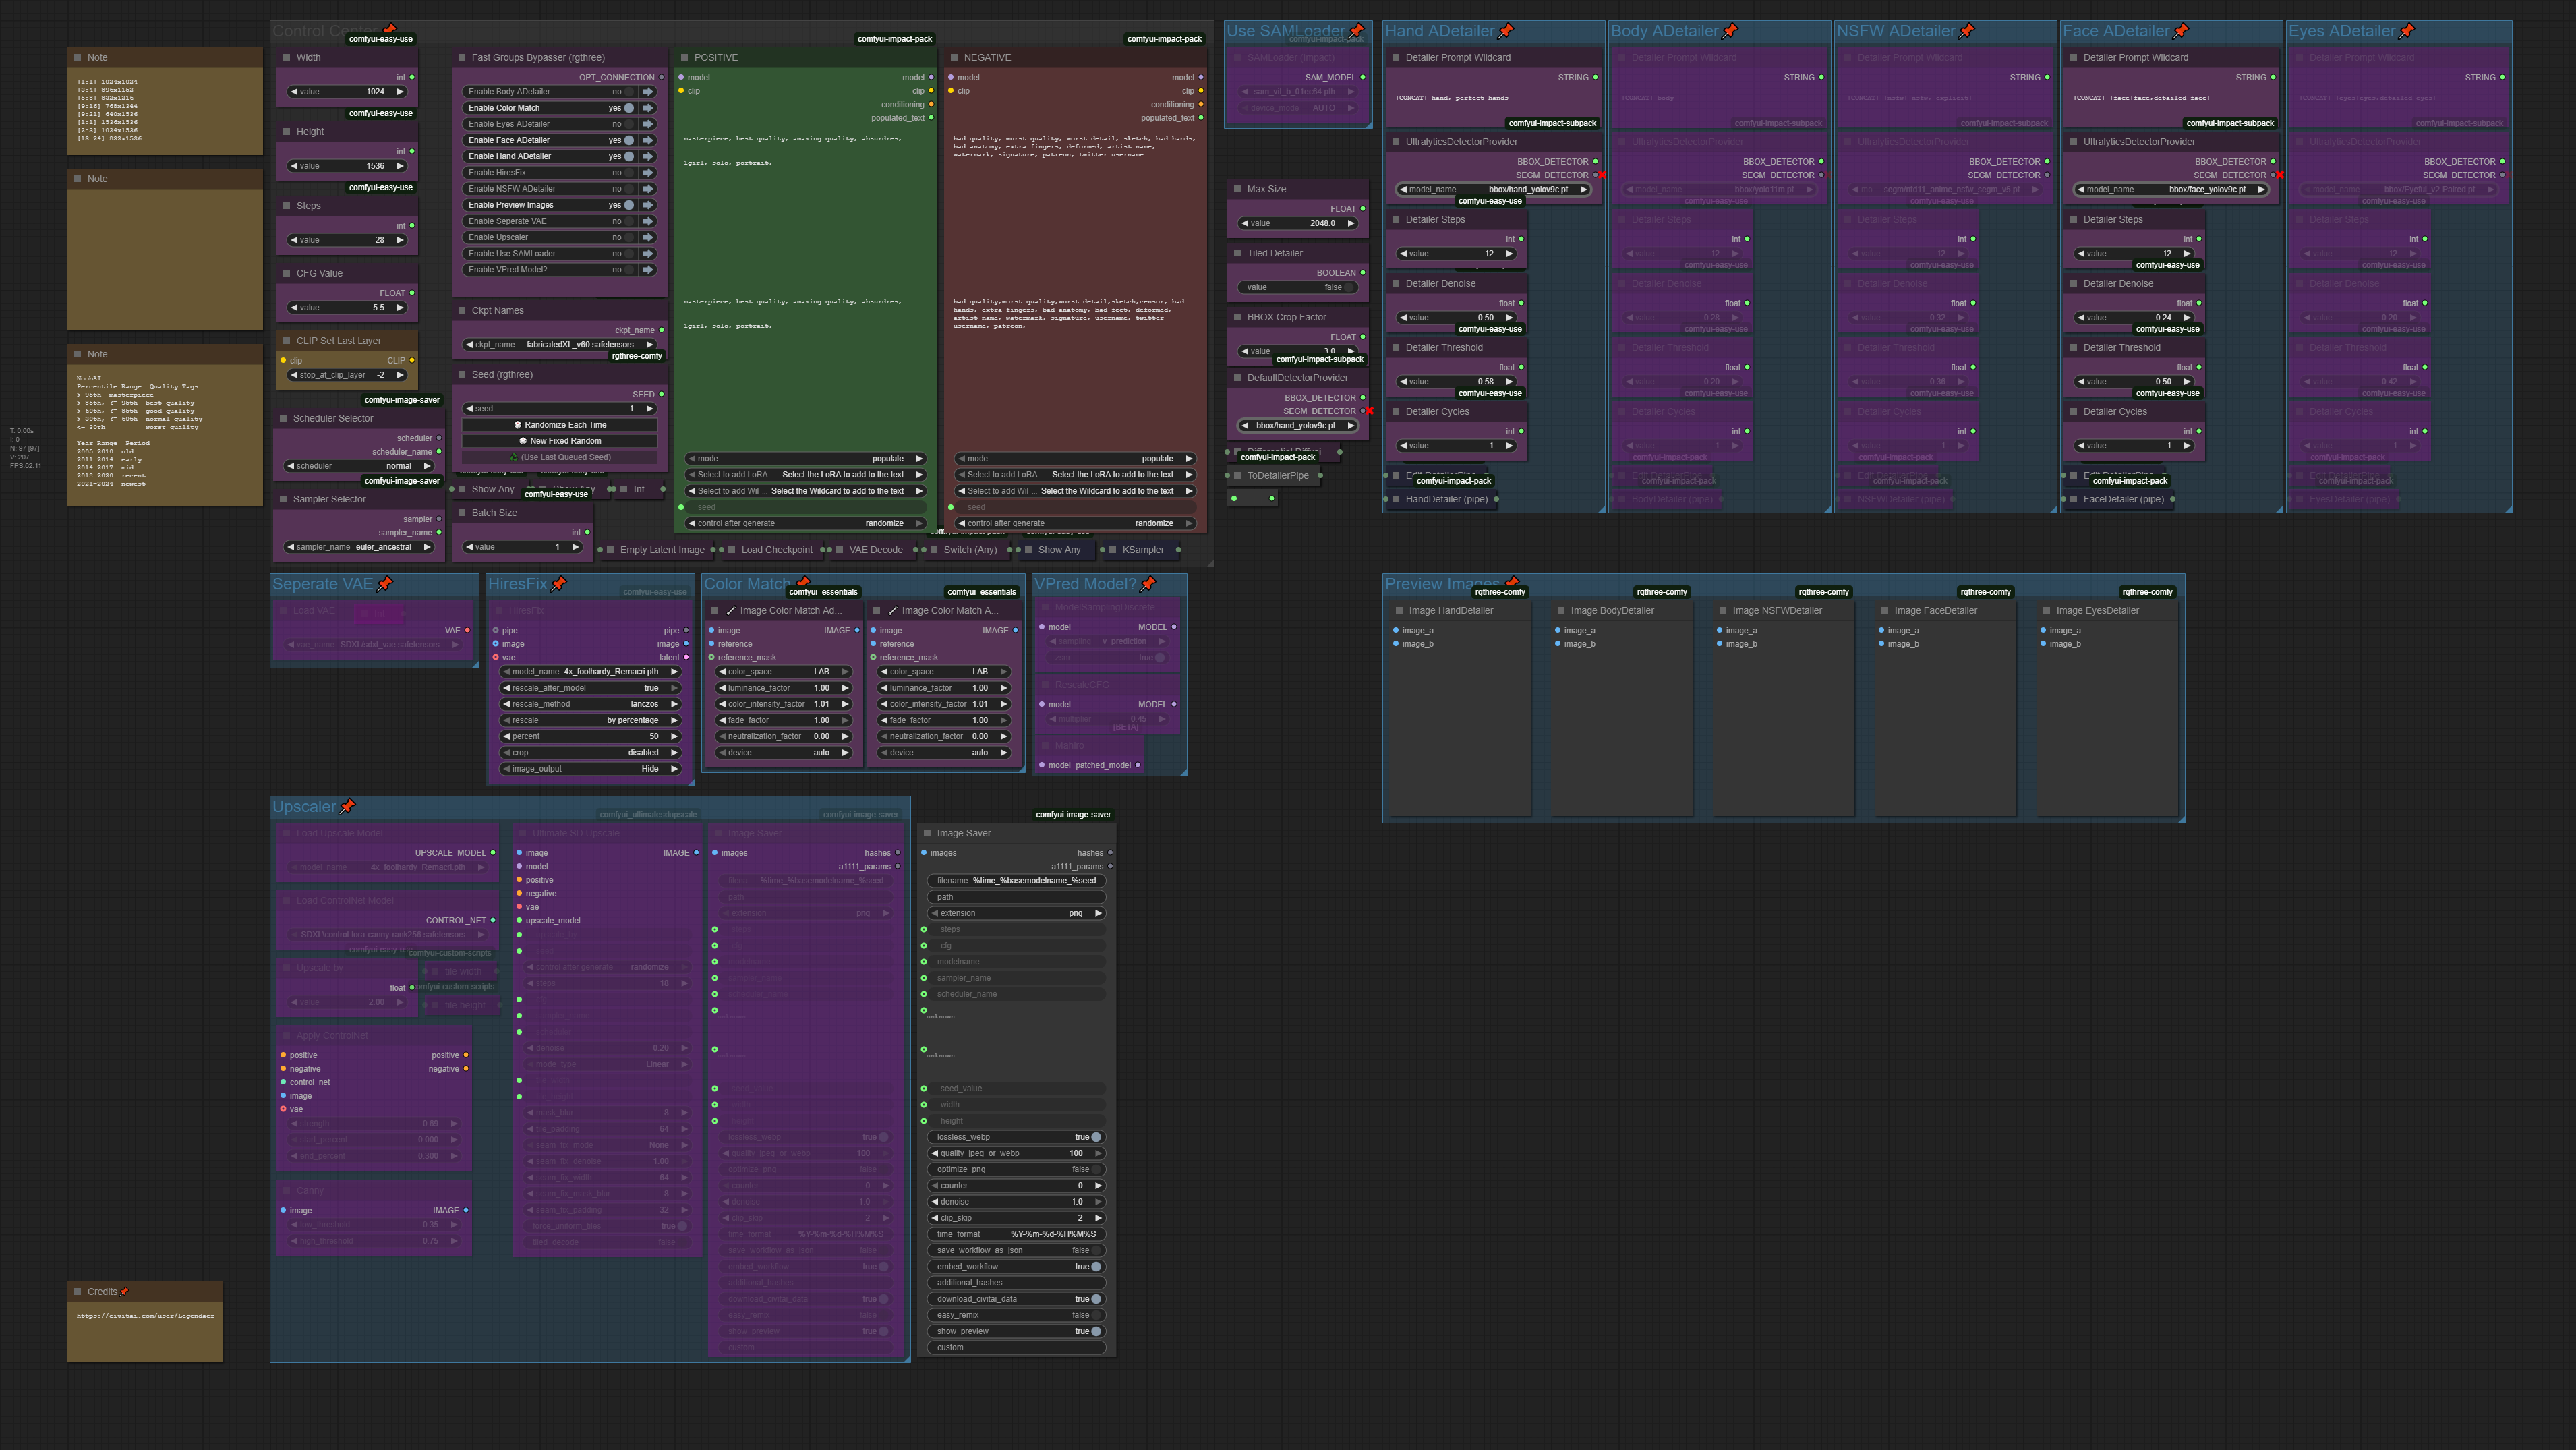Collapse the Image Saver node header square
The image size is (2576, 1450).
927,833
